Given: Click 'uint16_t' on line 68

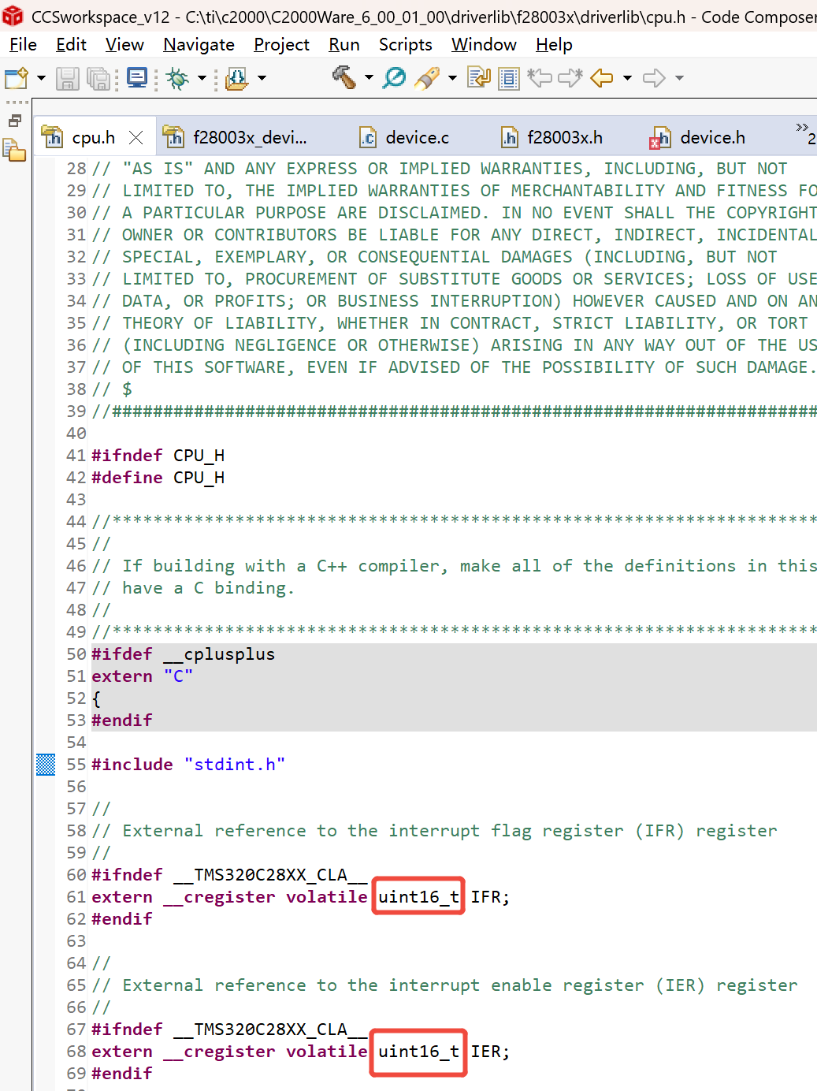Looking at the screenshot, I should tap(418, 1052).
